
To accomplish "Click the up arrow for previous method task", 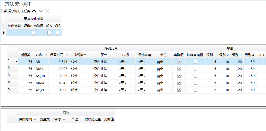I will click(x=35, y=11).
